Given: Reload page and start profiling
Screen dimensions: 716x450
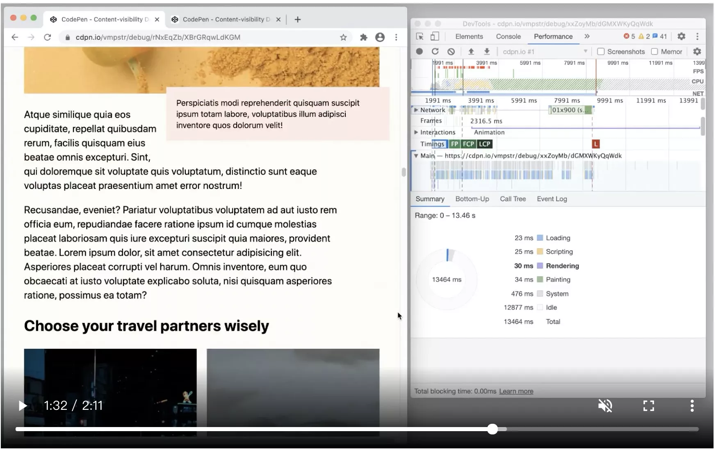Looking at the screenshot, I should tap(435, 52).
